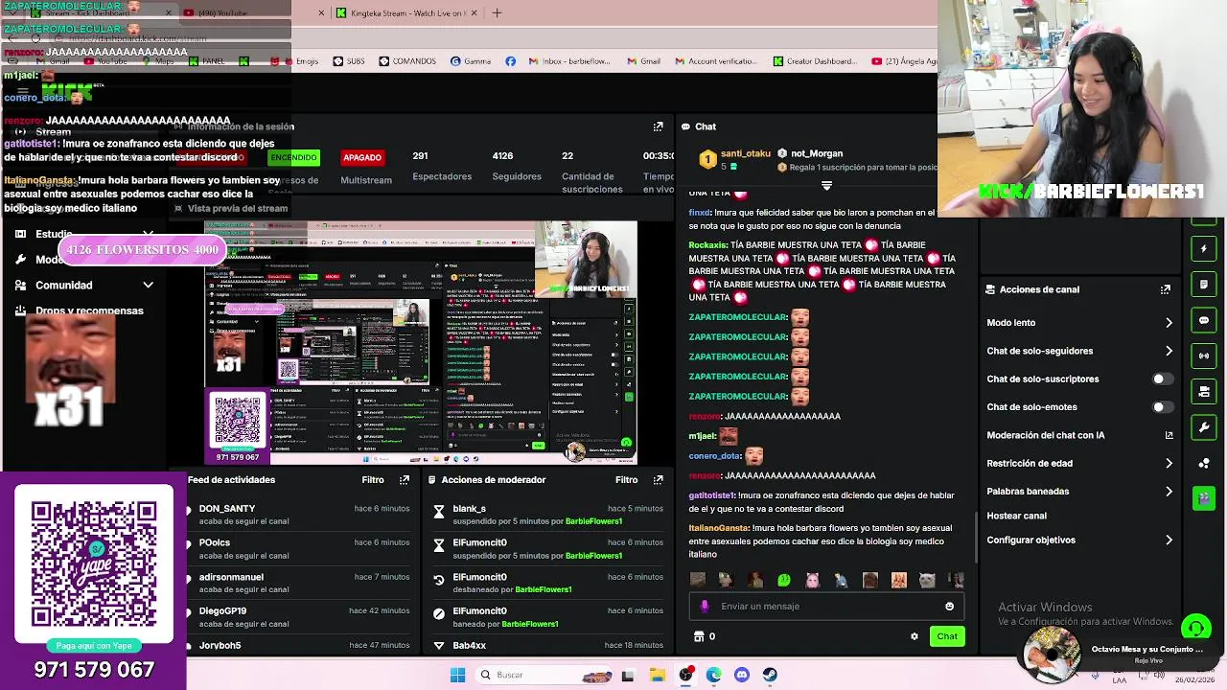Viewport: 1227px width, 690px height.
Task: Open File Explorer from the taskbar
Action: (657, 675)
